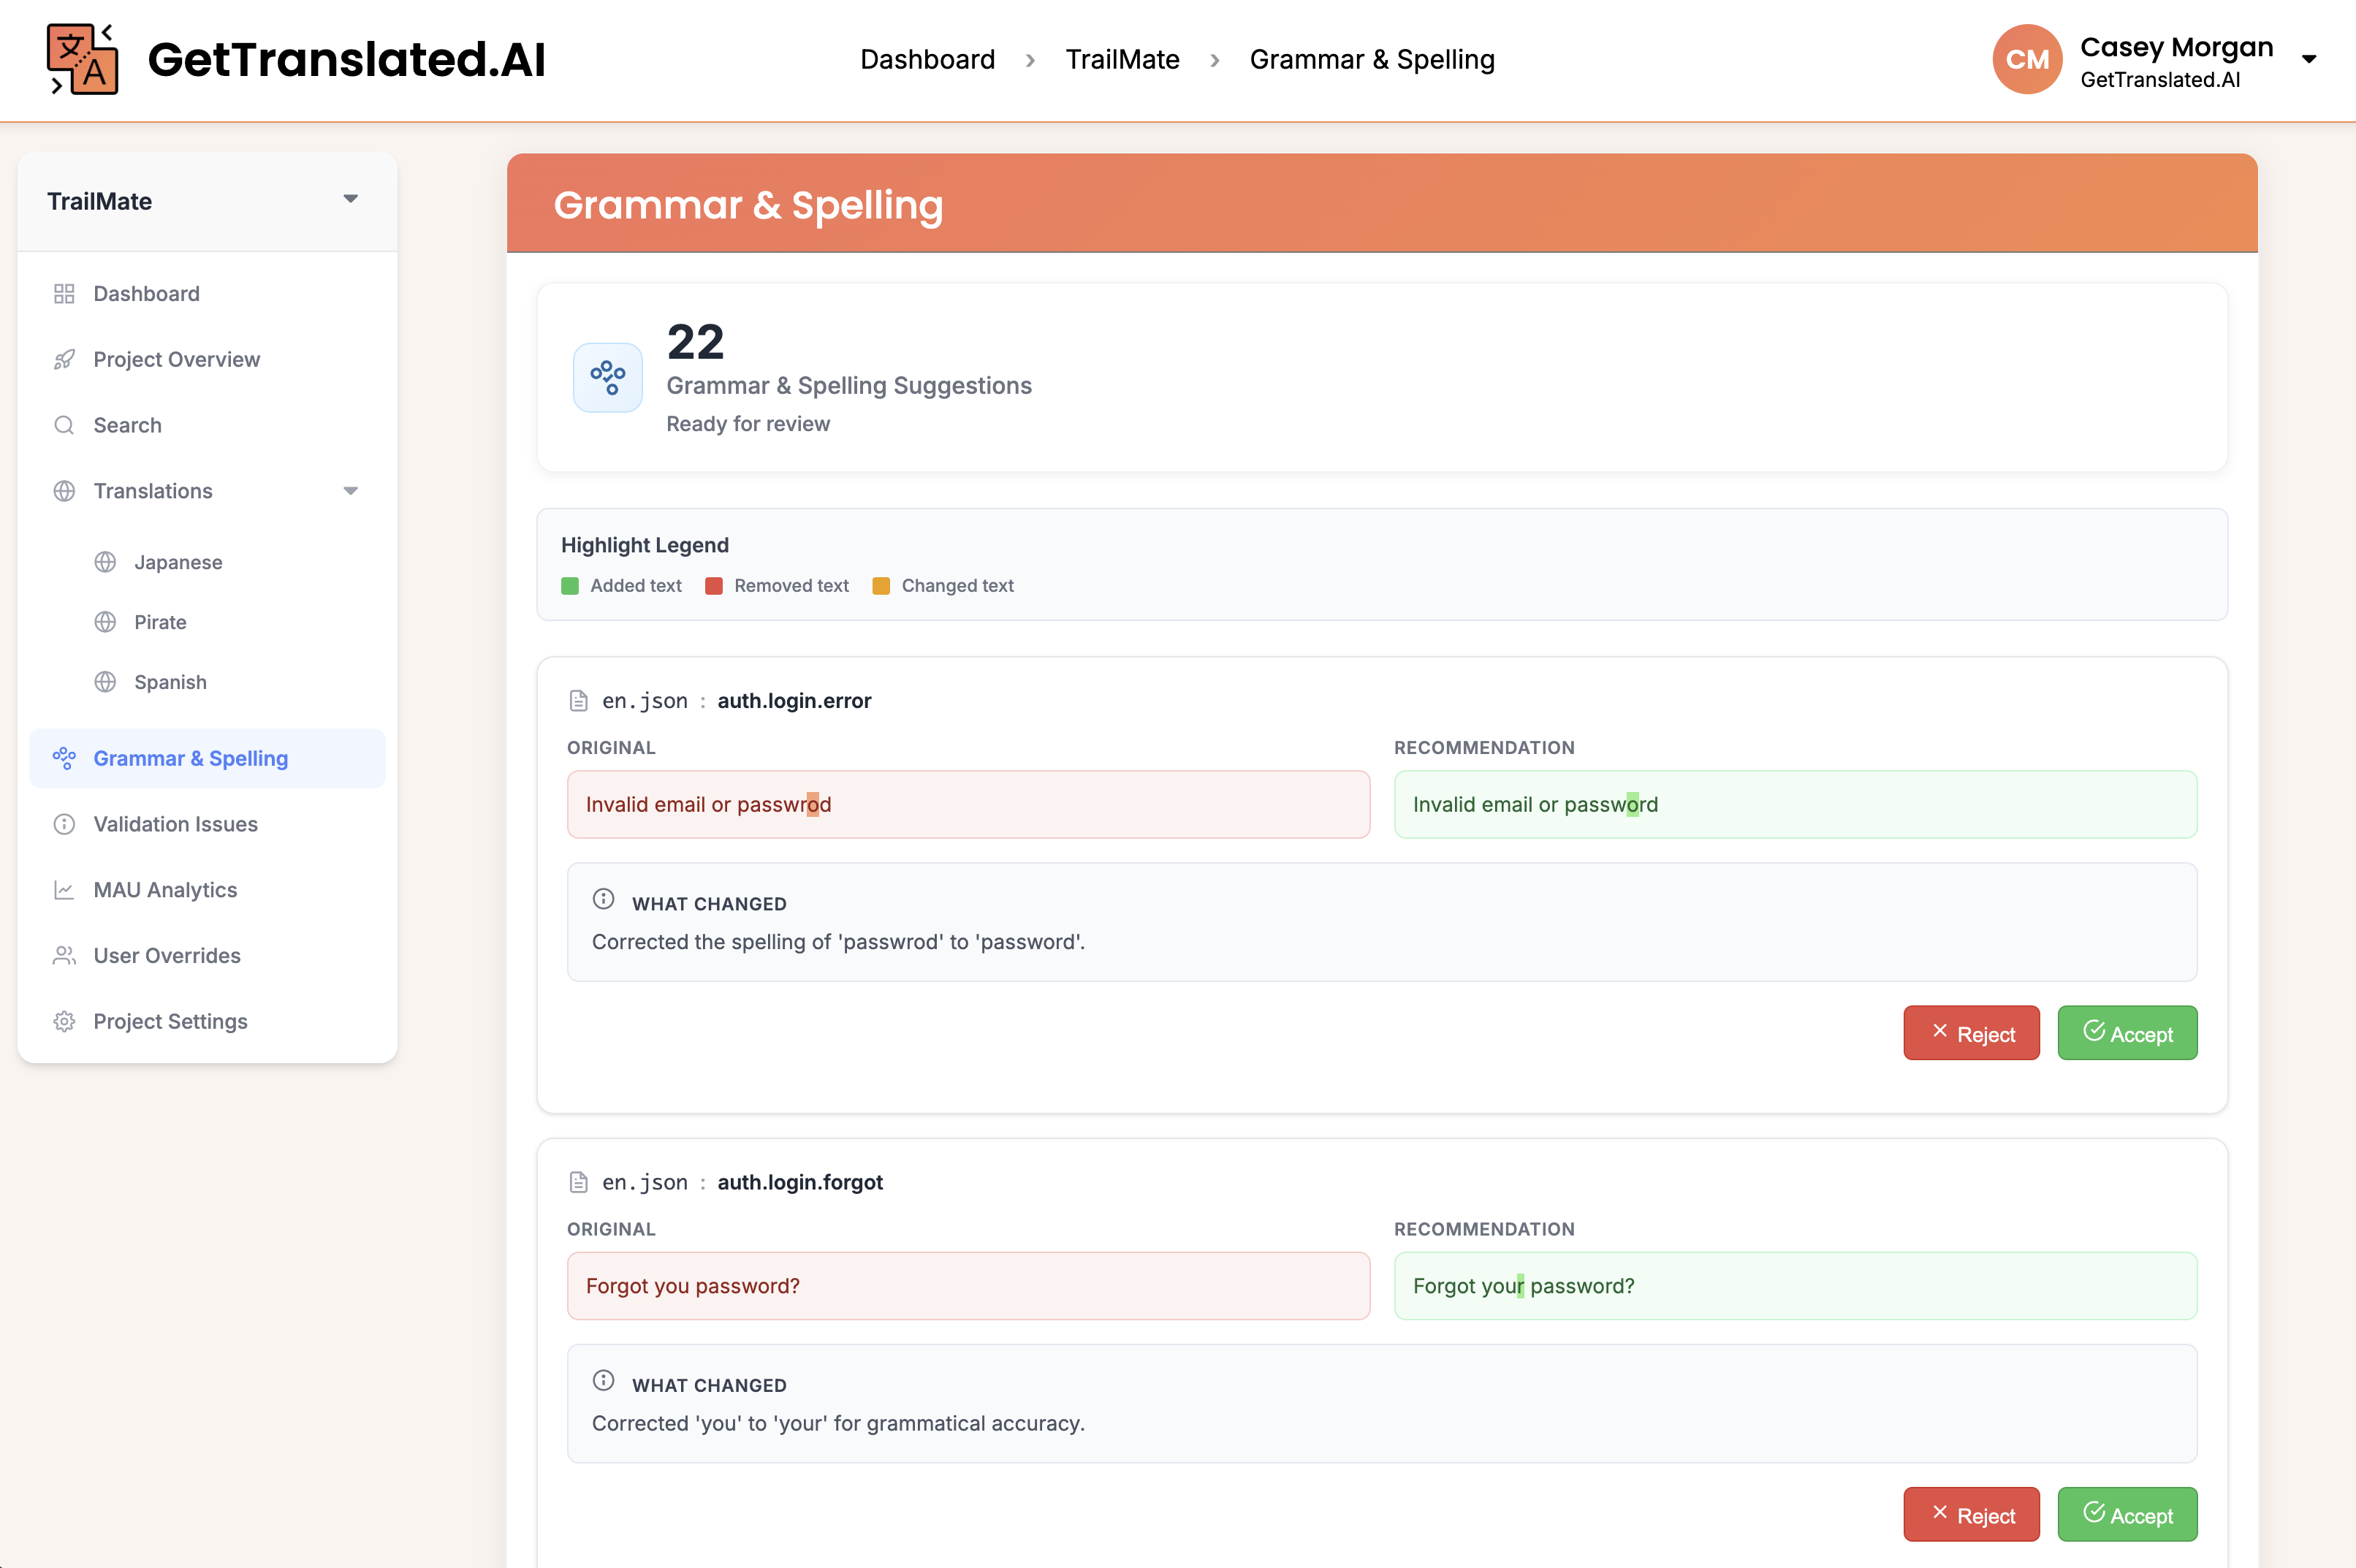Image resolution: width=2356 pixels, height=1568 pixels.
Task: Open Search using the magnifier icon
Action: point(64,425)
